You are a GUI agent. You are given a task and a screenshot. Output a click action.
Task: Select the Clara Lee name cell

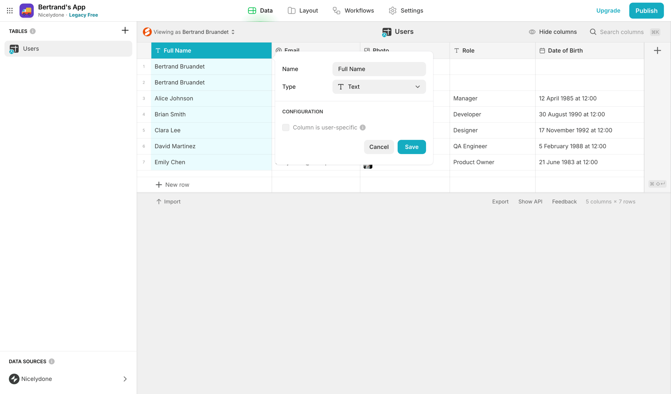211,130
